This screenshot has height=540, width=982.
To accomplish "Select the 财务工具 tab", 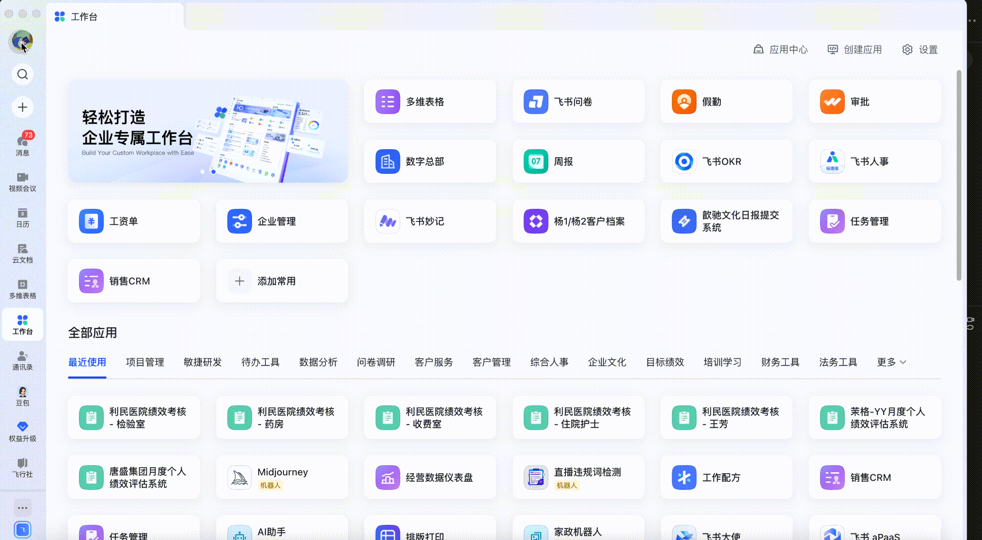I will click(780, 362).
